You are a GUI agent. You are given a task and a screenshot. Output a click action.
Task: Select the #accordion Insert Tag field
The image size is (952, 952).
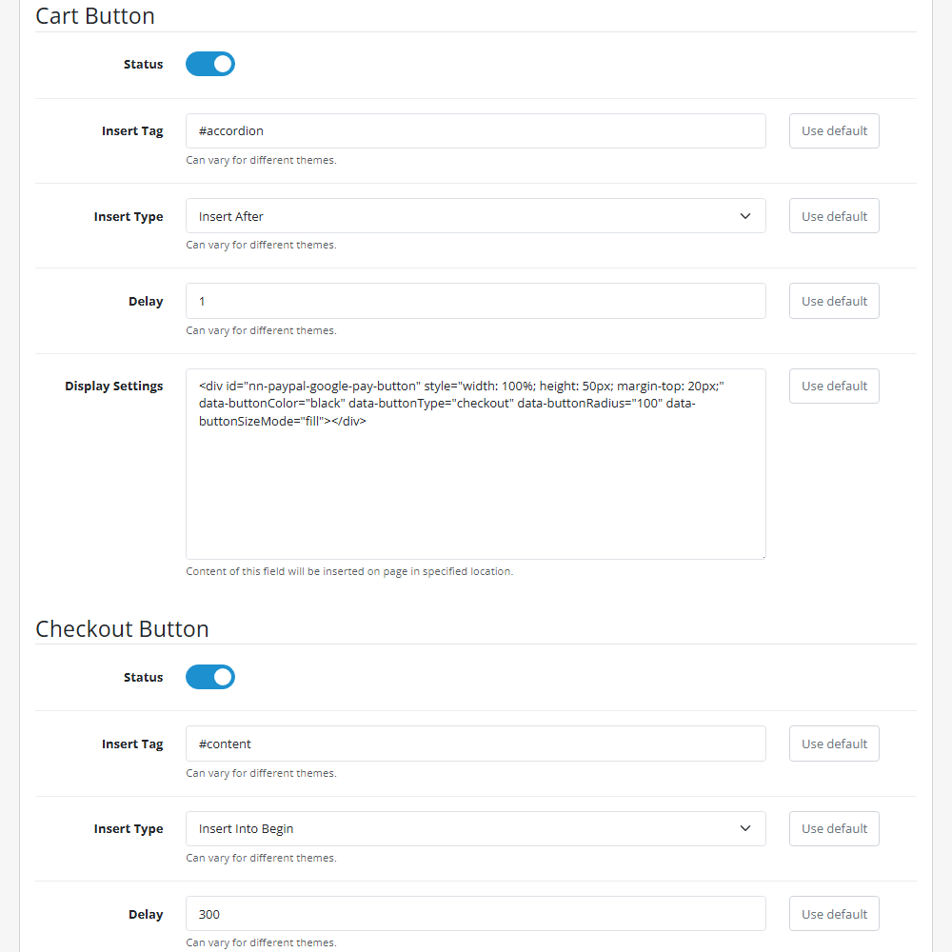476,130
